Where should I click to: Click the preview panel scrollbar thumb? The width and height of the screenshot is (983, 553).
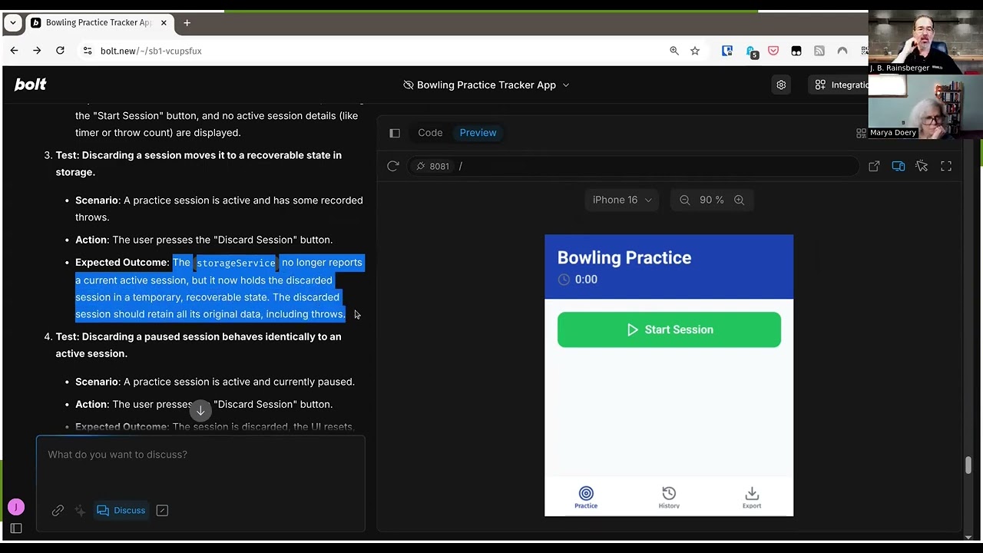pyautogui.click(x=968, y=465)
